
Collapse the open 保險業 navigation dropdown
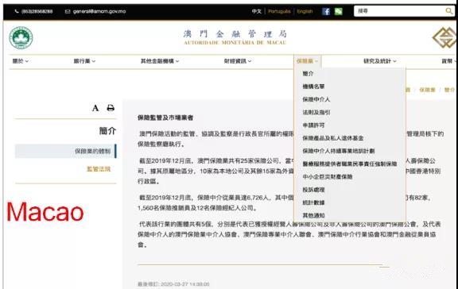(307, 61)
